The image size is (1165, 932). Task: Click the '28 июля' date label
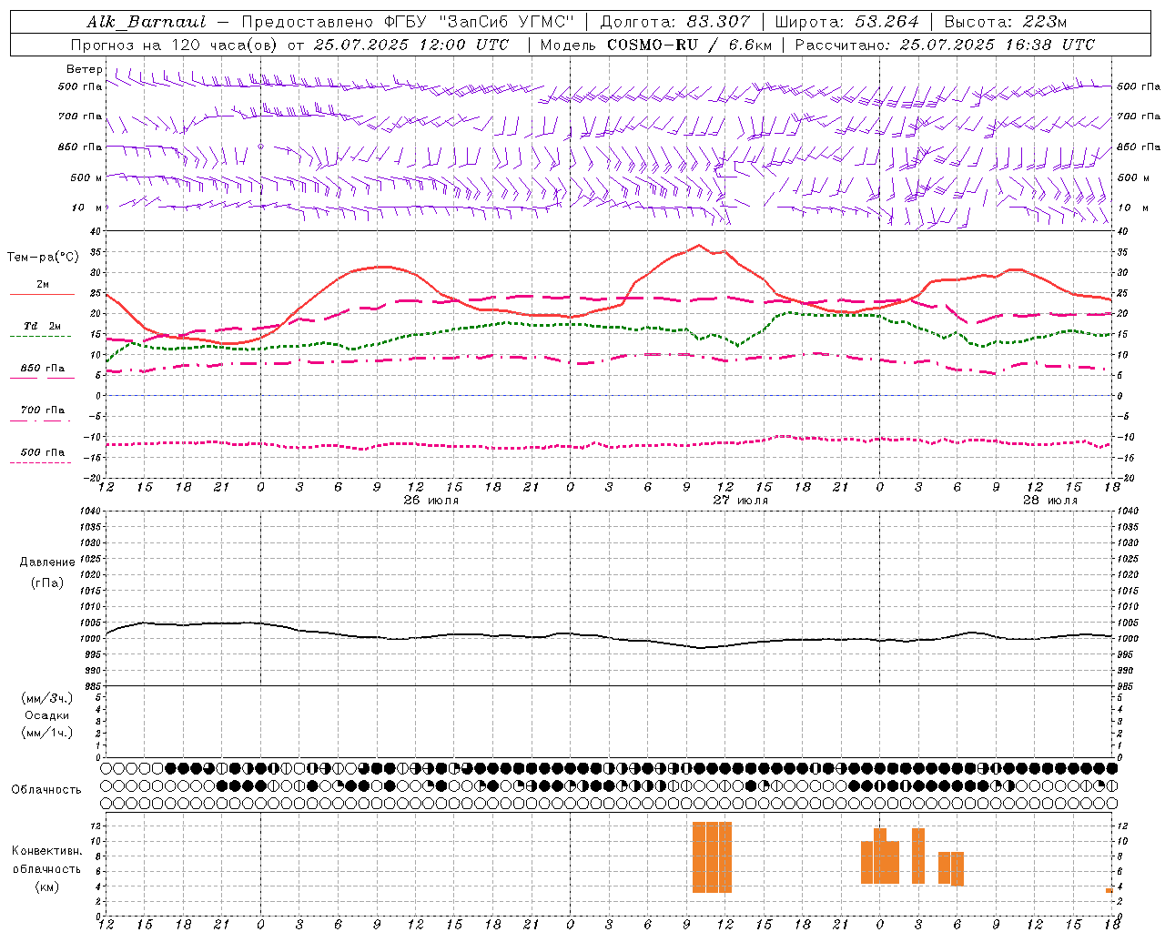[1049, 501]
